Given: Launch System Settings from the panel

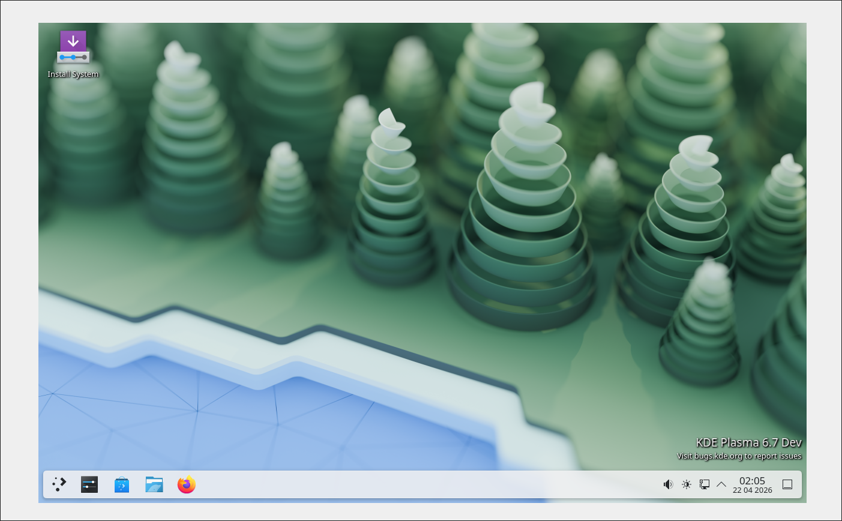Looking at the screenshot, I should (x=89, y=484).
